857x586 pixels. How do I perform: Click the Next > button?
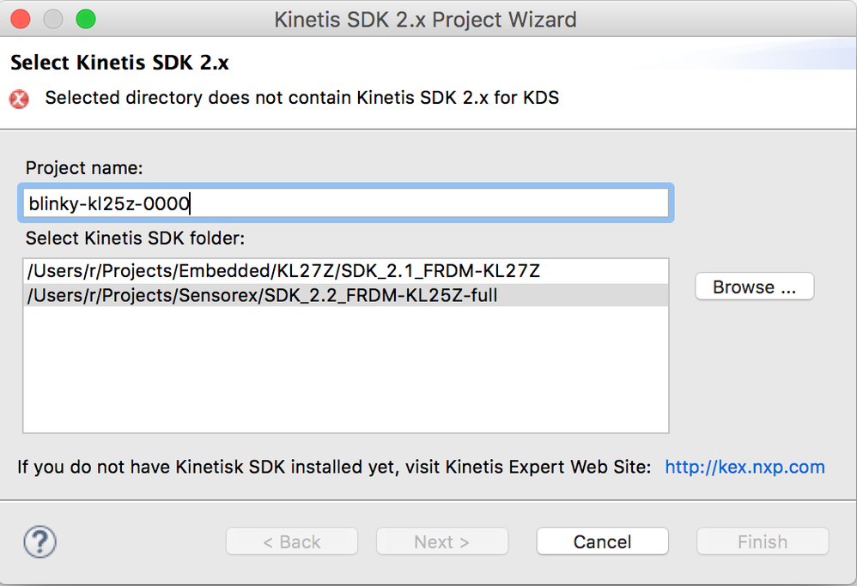pos(441,541)
